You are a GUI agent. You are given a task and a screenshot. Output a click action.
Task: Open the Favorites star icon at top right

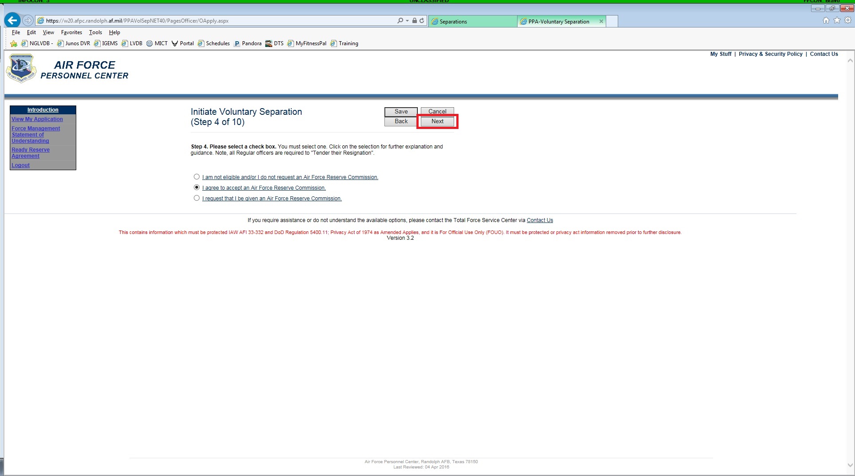pos(837,20)
